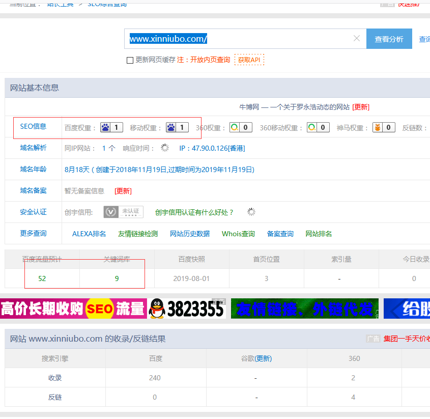Screen dimensions: 430x419
Task: Click the 创宇信用 未认证 badge
Action: point(124,212)
